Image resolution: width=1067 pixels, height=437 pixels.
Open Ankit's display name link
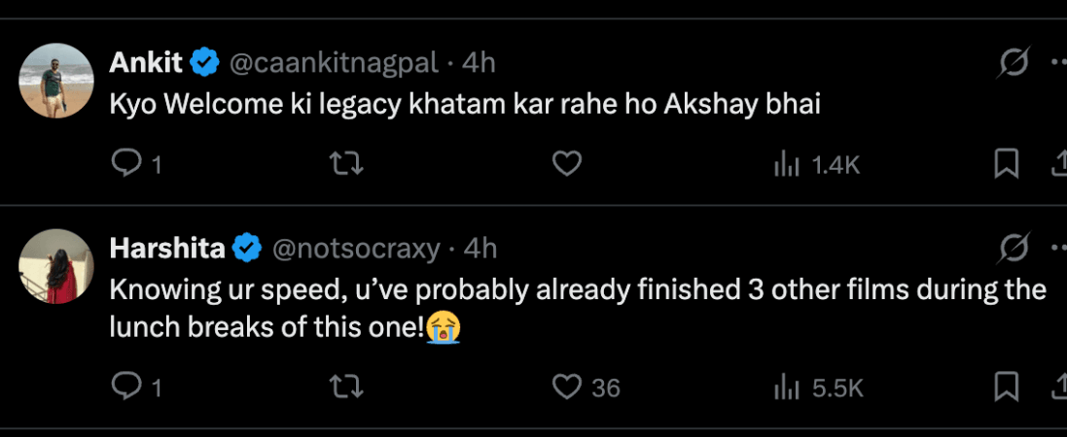point(146,63)
